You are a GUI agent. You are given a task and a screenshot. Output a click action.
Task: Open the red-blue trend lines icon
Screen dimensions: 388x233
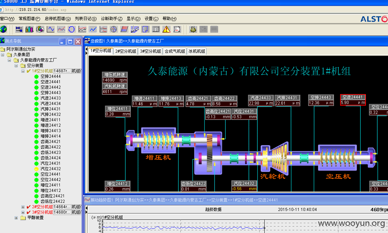tap(61, 30)
